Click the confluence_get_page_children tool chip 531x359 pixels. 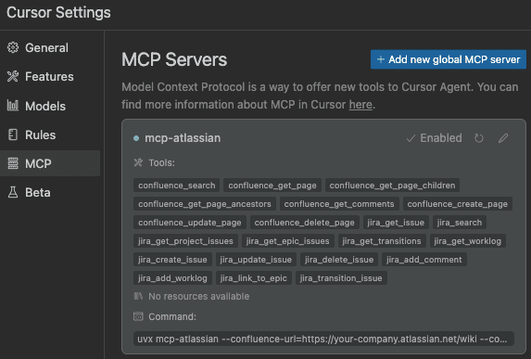[392, 186]
